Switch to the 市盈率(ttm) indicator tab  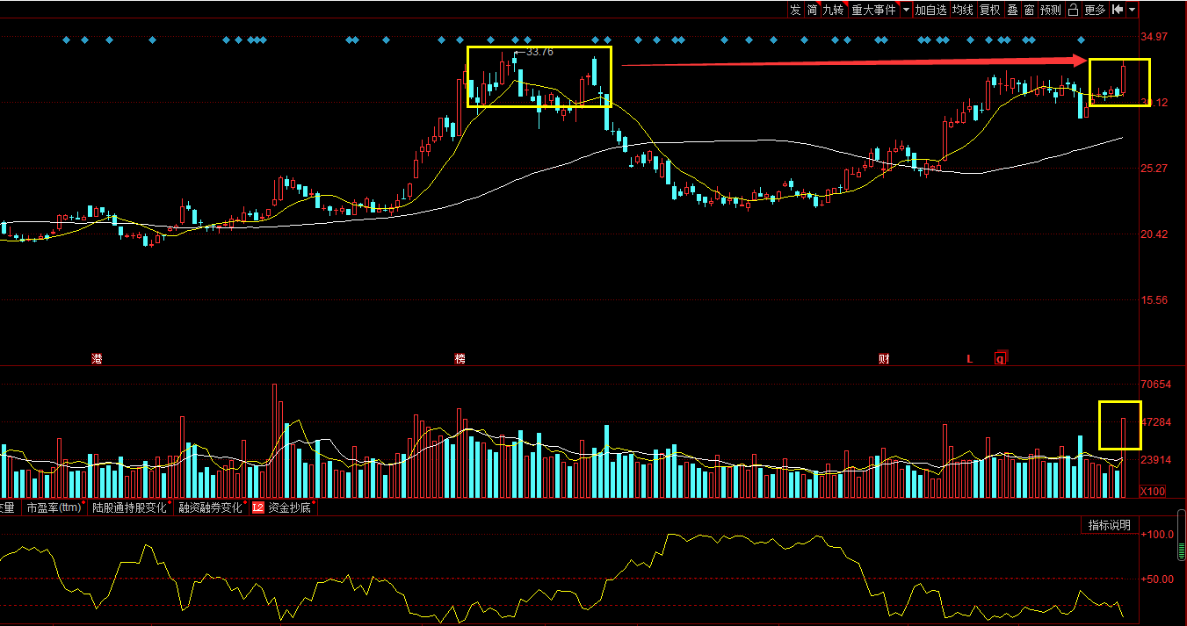(54, 507)
